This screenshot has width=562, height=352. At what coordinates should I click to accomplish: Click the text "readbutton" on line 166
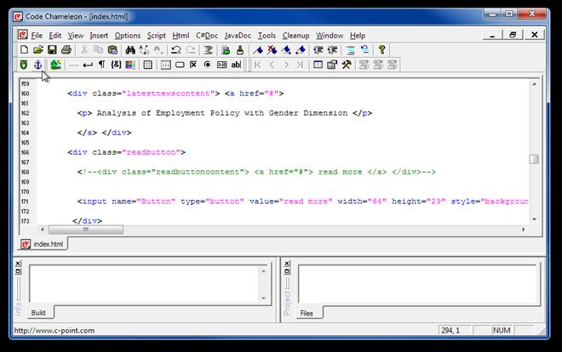[152, 152]
